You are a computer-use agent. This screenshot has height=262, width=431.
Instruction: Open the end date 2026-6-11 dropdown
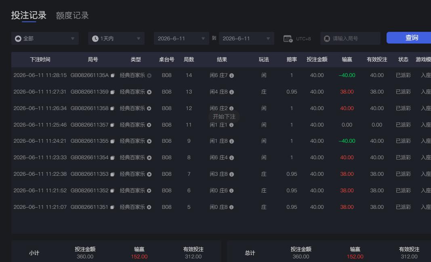pyautogui.click(x=246, y=38)
